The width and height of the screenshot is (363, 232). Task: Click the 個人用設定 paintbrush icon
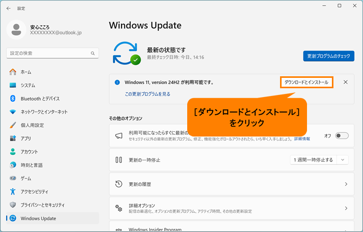tap(13, 125)
